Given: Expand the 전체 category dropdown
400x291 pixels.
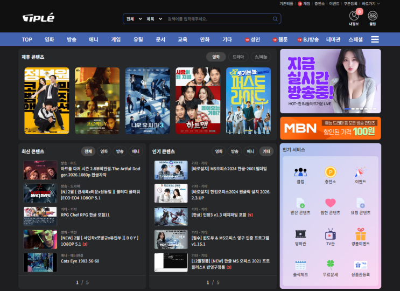Looking at the screenshot, I should (x=134, y=19).
